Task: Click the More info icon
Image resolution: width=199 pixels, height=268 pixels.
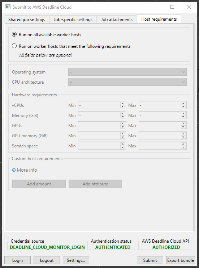Action: click(x=14, y=170)
